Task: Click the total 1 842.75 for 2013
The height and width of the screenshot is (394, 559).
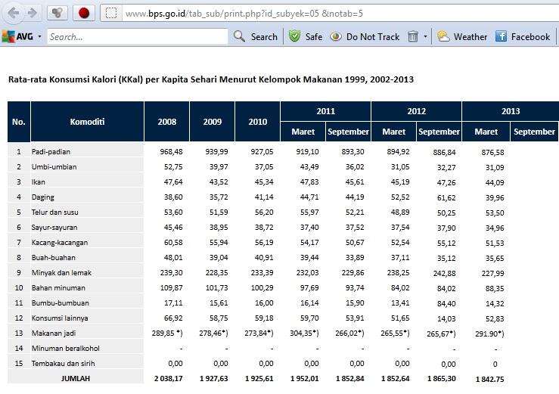Action: 490,379
